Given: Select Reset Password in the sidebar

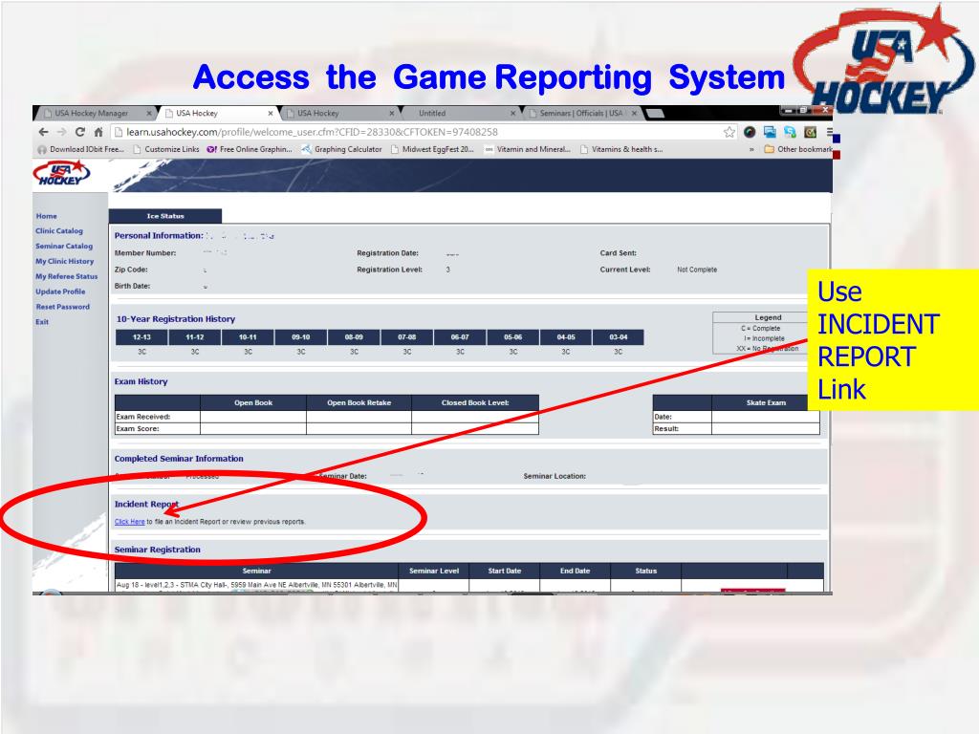Looking at the screenshot, I should pos(63,307).
